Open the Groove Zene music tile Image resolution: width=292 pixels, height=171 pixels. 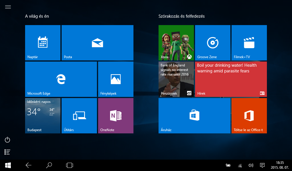(213, 43)
